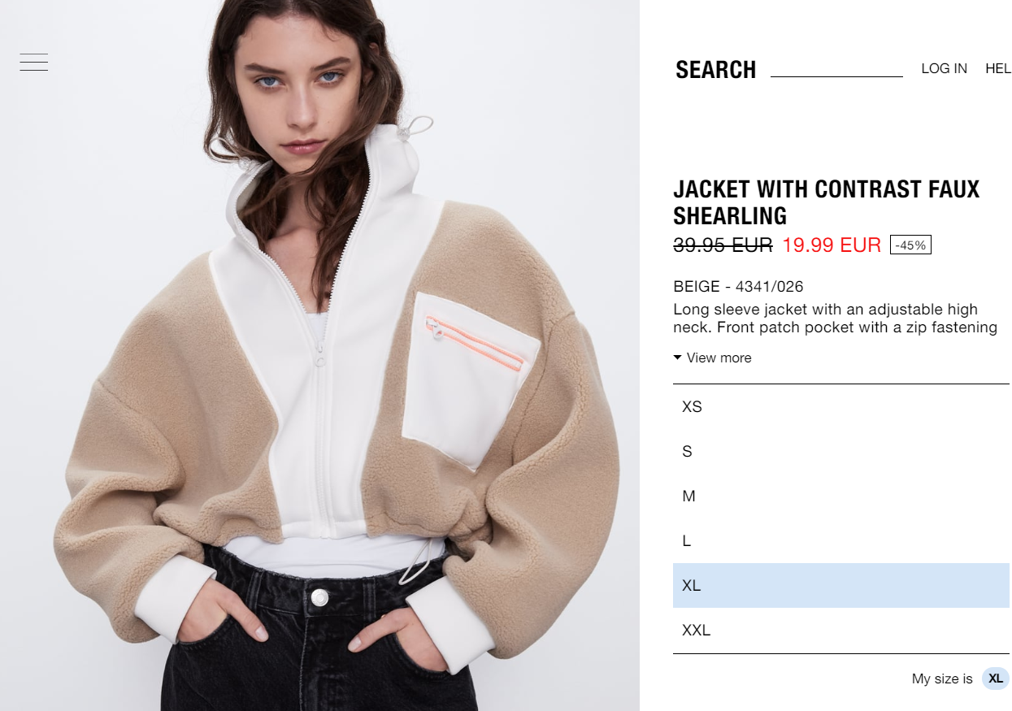This screenshot has width=1012, height=711.
Task: Select size S
Action: [841, 452]
